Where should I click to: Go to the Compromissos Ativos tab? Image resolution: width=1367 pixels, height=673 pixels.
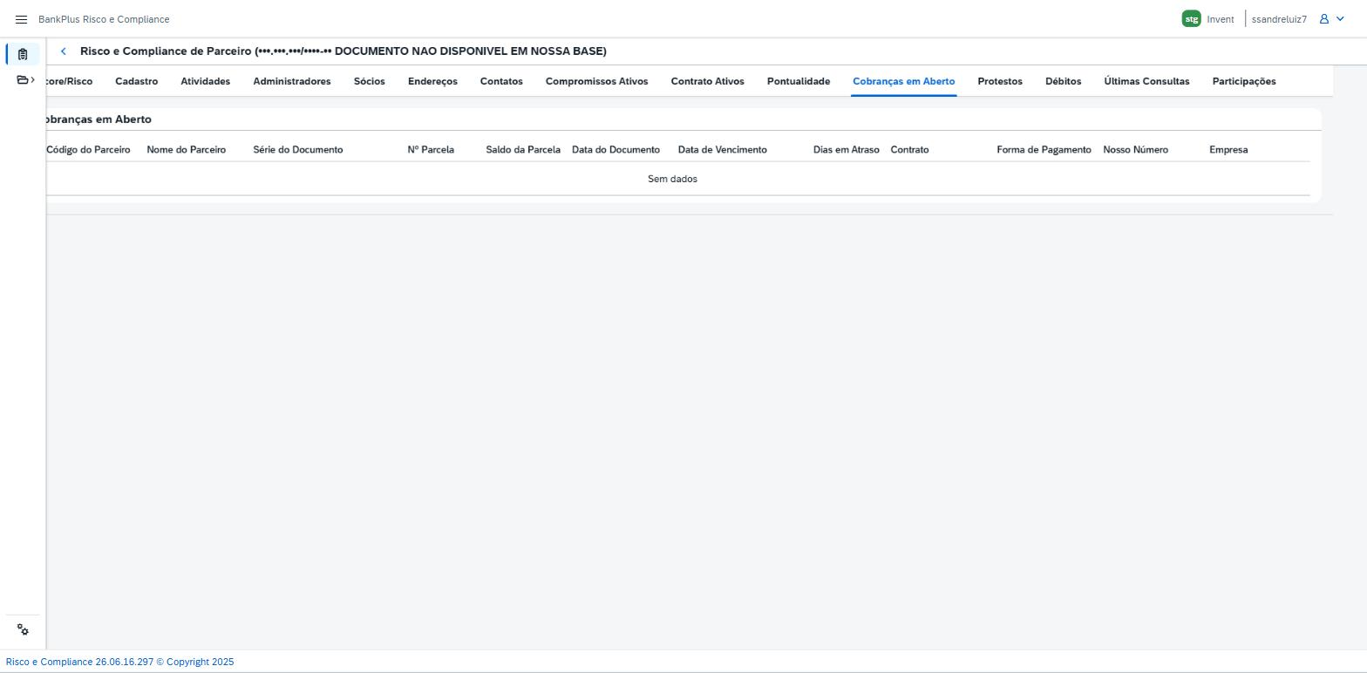point(597,81)
